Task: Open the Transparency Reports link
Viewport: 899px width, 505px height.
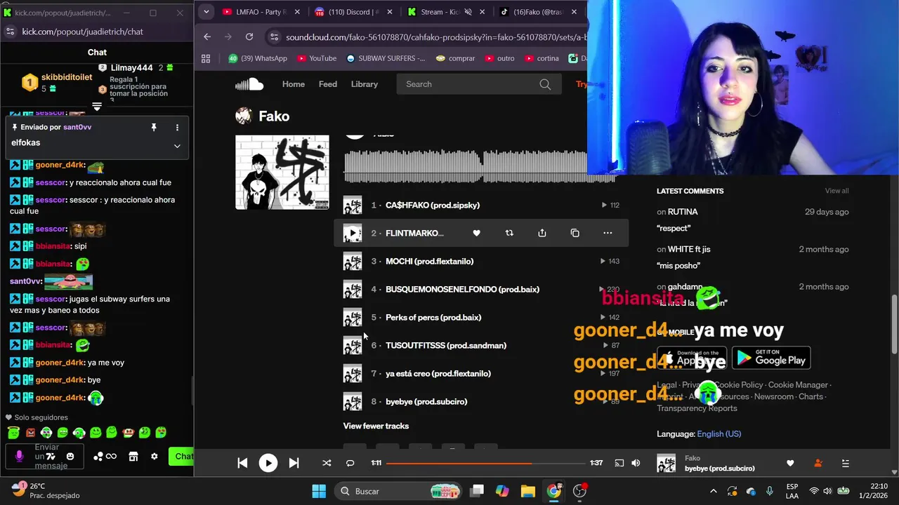Action: pyautogui.click(x=697, y=408)
